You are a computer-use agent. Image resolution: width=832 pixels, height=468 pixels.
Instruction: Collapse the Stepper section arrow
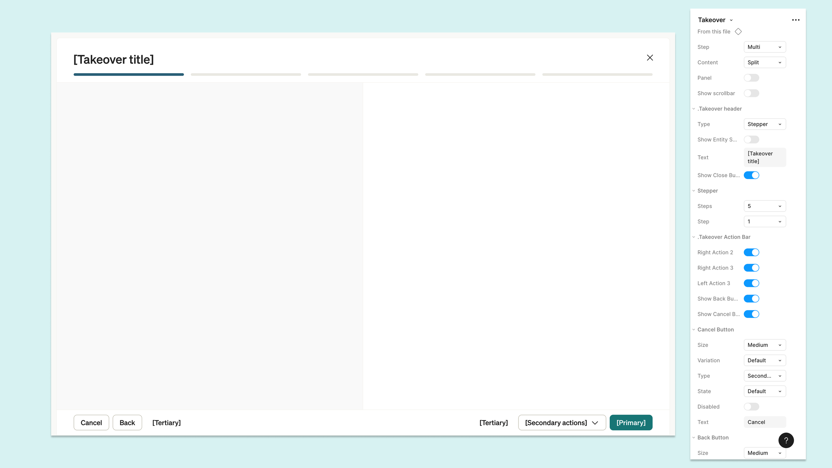click(x=694, y=191)
